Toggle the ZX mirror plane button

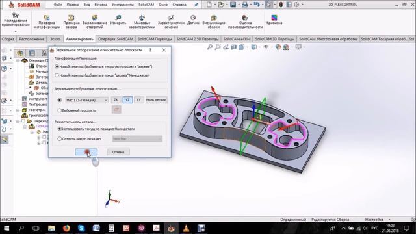point(116,99)
